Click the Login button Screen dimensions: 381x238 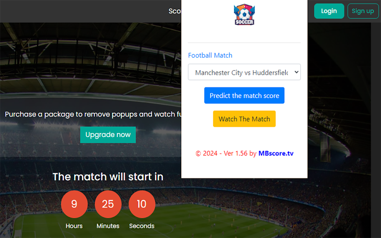coord(329,11)
